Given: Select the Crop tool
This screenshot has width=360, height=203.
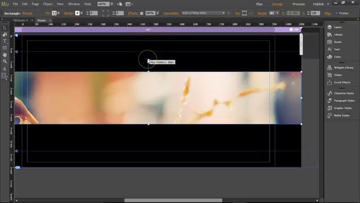Looking at the screenshot, I should point(4,34).
